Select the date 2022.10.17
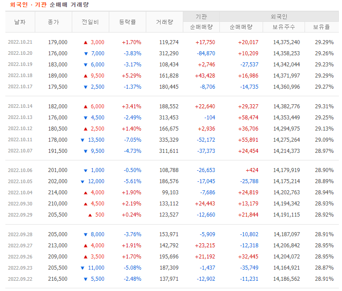 point(20,86)
